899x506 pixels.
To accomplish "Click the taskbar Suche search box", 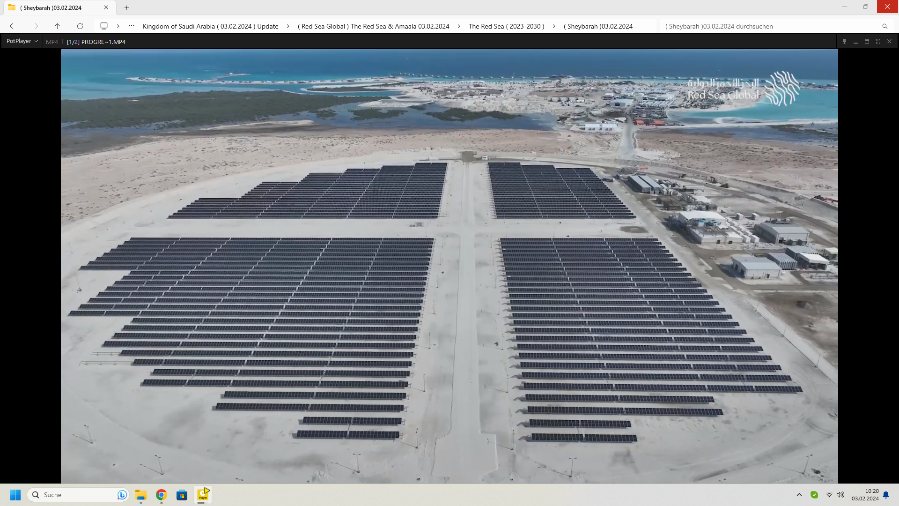I will click(x=78, y=495).
